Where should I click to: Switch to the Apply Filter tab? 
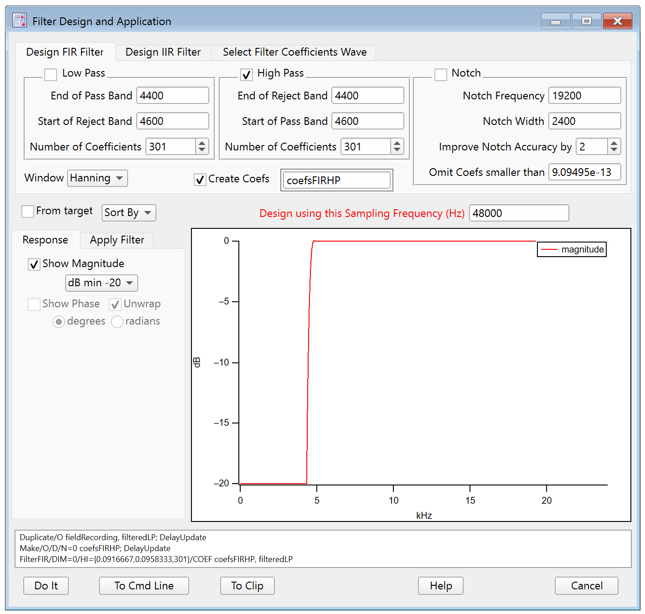click(117, 240)
